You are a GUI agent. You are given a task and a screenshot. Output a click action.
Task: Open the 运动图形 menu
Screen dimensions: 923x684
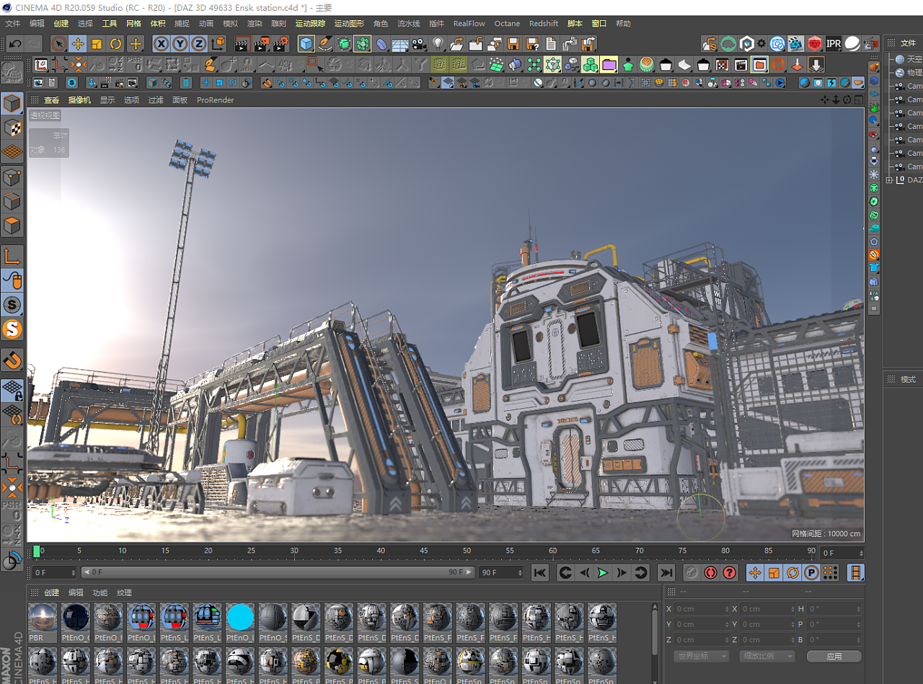tap(350, 24)
